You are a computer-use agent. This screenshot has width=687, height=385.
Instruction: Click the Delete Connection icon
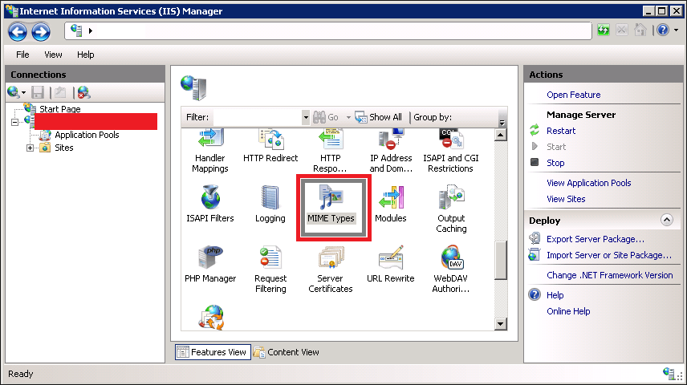(83, 92)
